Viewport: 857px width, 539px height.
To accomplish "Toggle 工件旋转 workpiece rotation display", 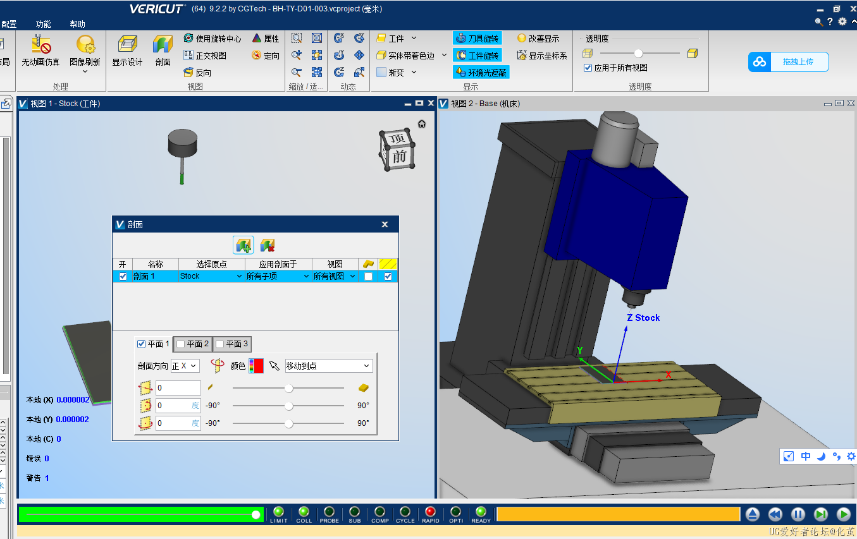I will (x=477, y=56).
